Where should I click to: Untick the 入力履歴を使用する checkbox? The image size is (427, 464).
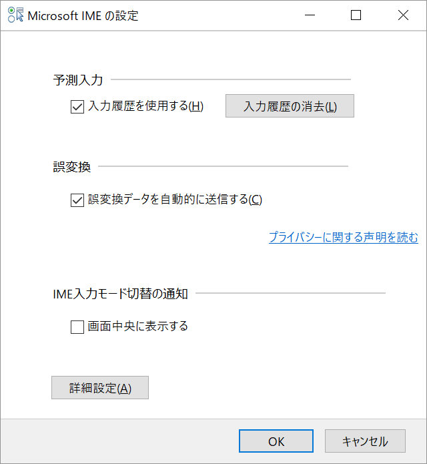point(77,106)
